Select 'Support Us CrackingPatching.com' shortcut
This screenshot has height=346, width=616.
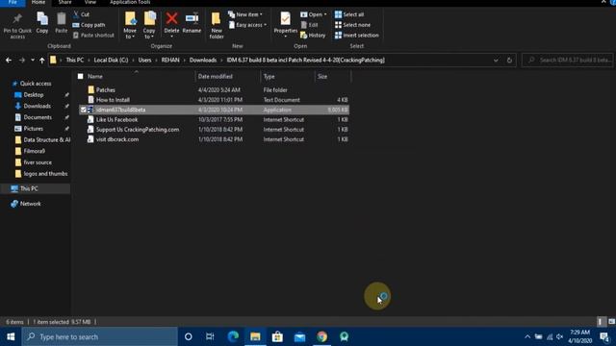pos(138,129)
